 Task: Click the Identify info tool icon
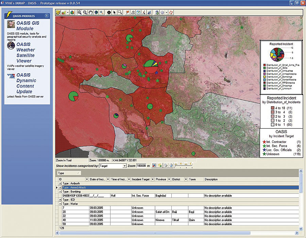109,12
